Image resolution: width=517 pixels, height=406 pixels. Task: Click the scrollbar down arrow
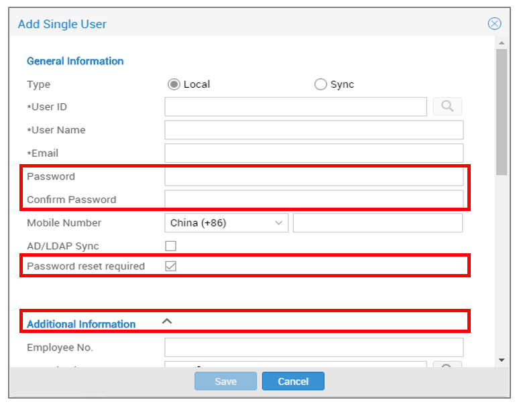click(502, 360)
